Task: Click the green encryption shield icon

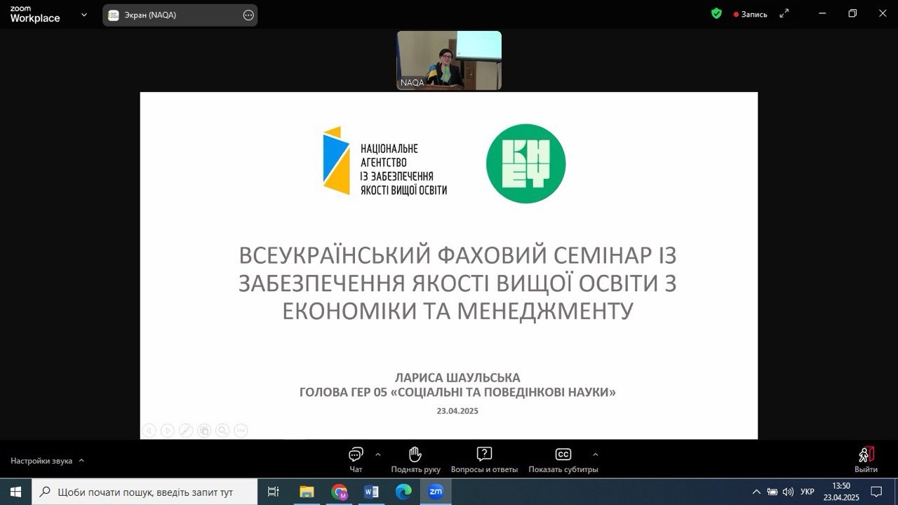Action: pos(716,13)
